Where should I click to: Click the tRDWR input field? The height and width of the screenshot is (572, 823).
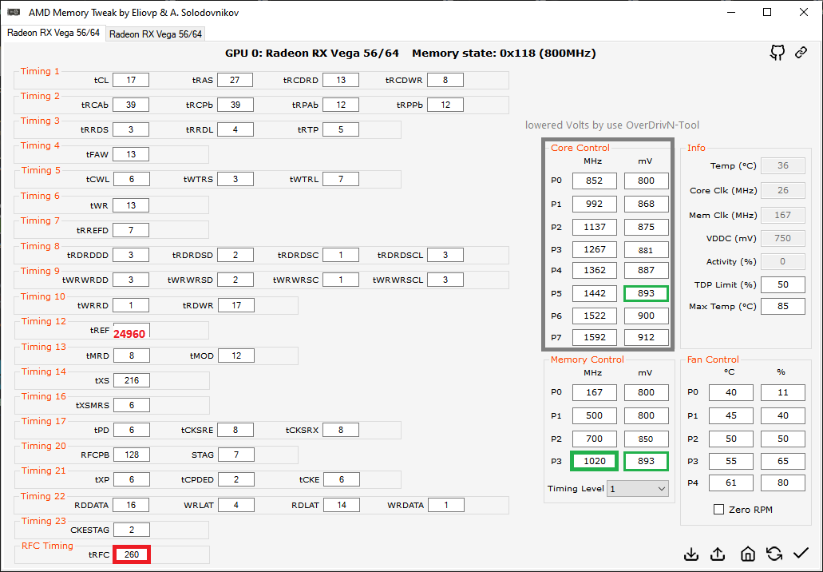(x=236, y=304)
